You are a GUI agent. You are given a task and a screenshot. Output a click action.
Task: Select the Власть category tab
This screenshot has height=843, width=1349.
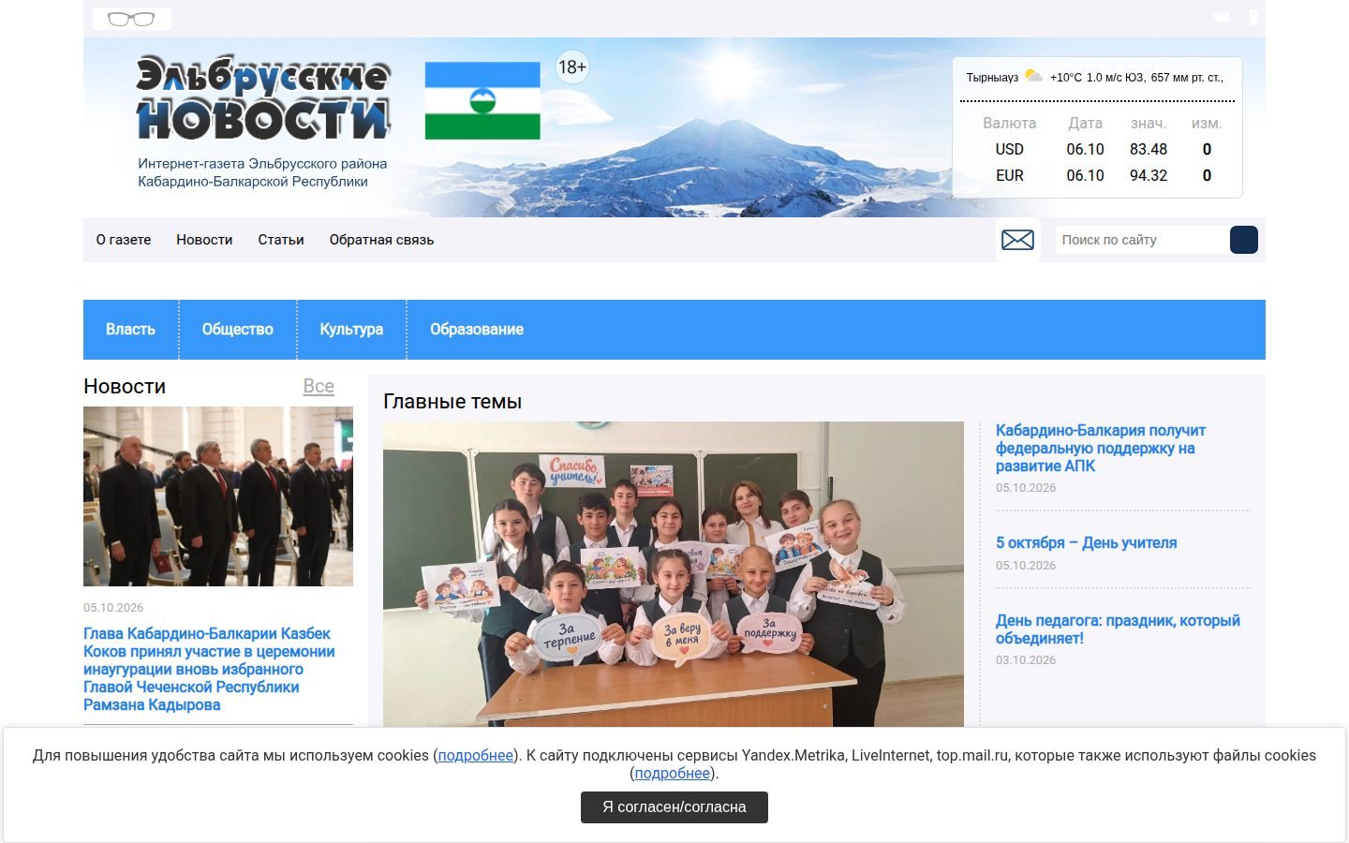[130, 329]
